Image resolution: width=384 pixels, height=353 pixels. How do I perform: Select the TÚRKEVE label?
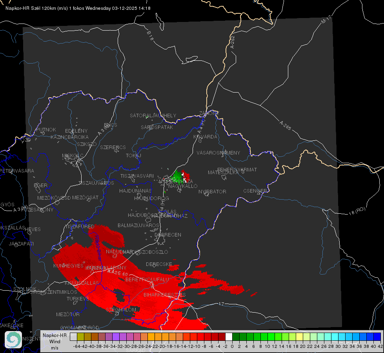78,298
